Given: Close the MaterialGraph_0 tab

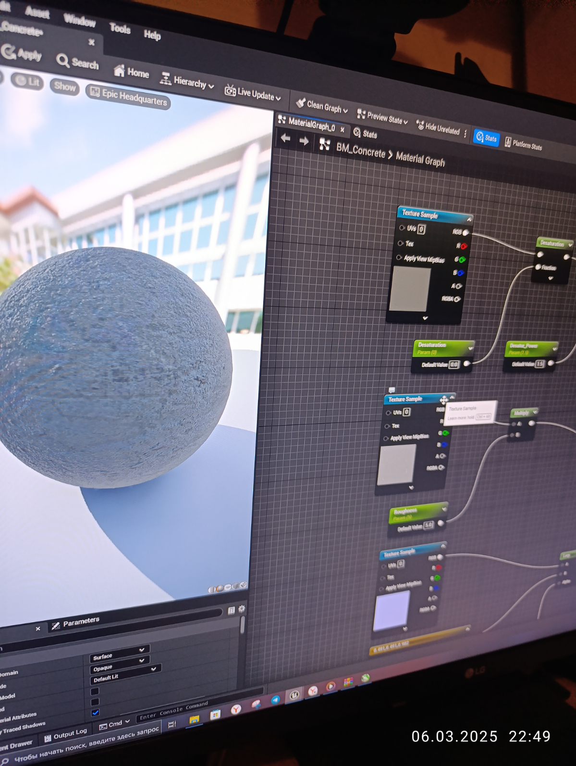Looking at the screenshot, I should pyautogui.click(x=343, y=129).
